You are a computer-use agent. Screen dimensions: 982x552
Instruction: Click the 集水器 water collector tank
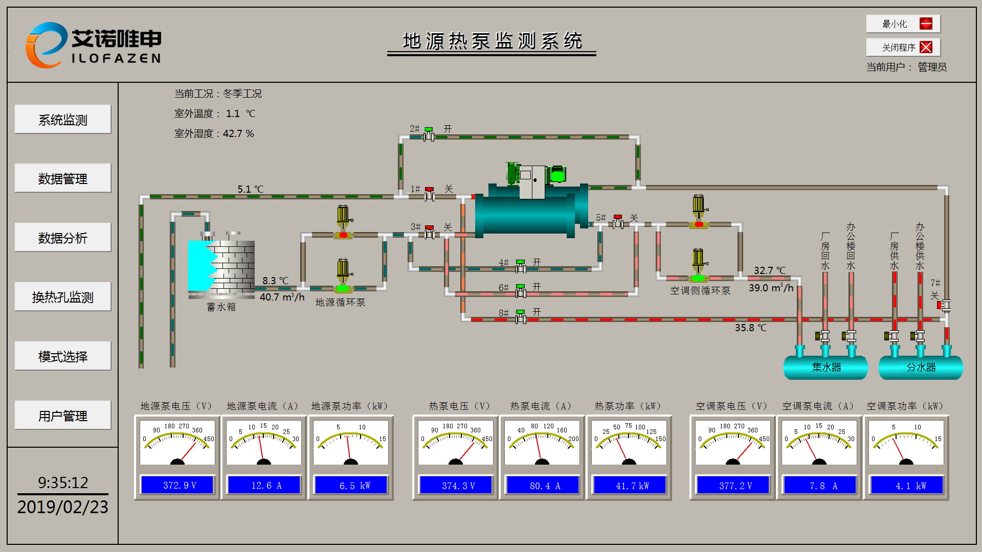(x=825, y=367)
